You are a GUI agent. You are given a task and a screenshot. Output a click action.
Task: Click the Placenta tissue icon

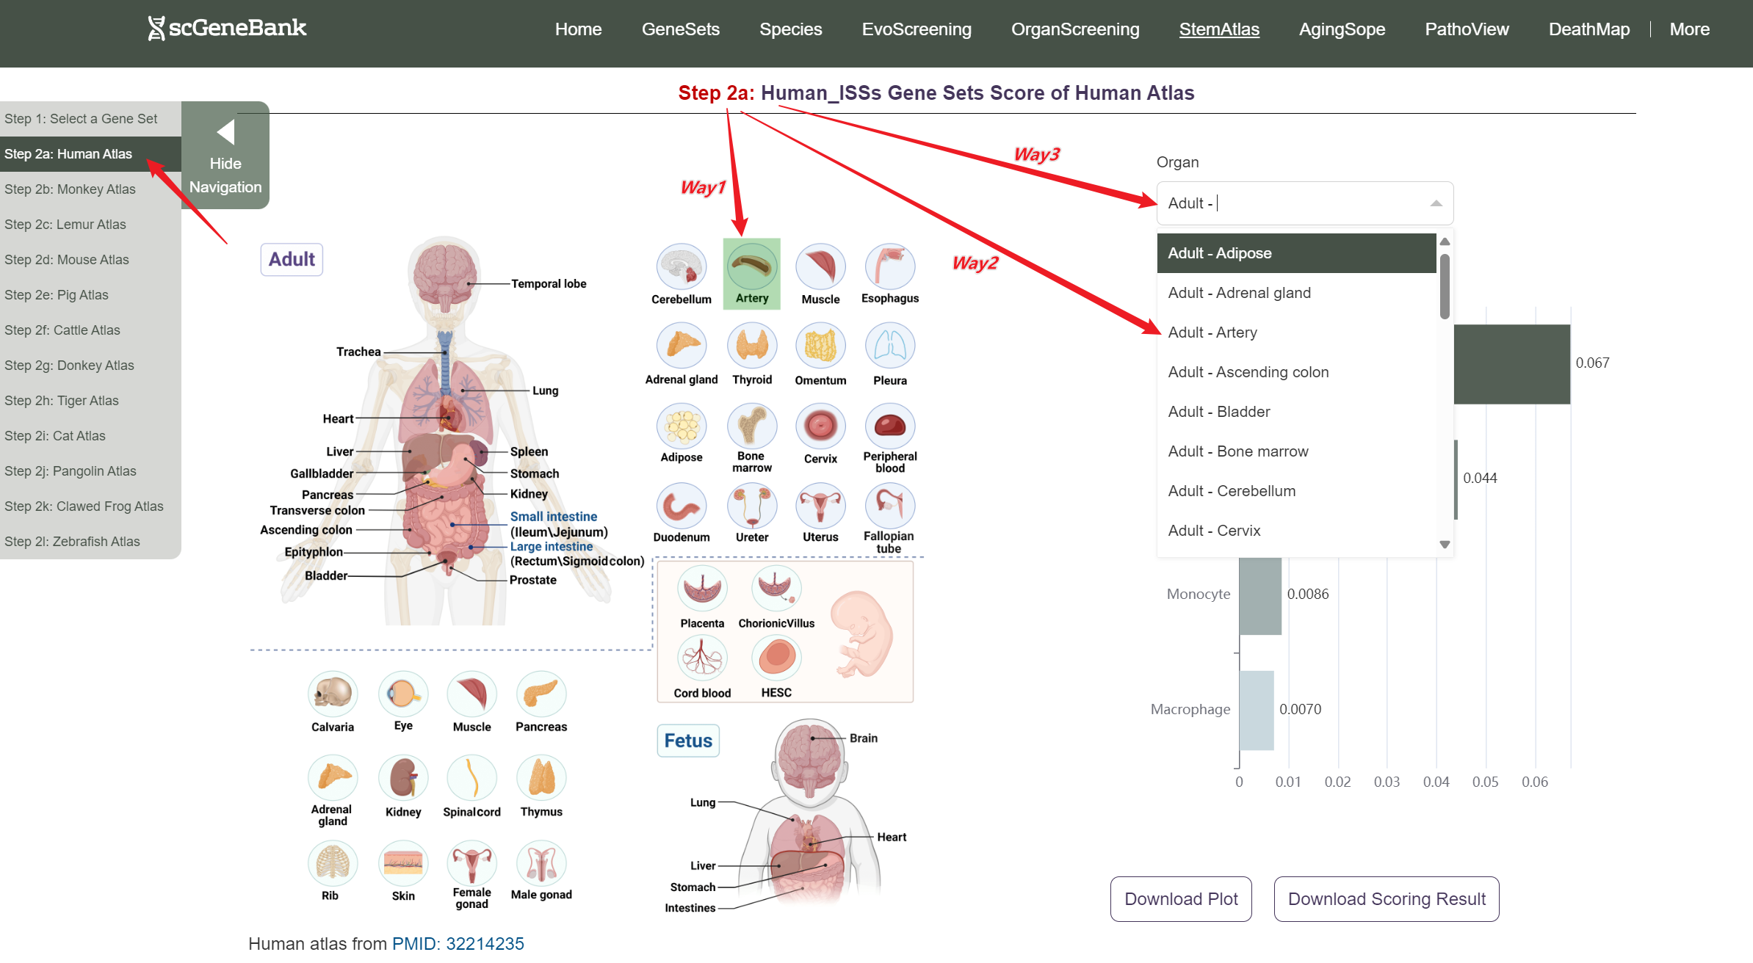[702, 589]
